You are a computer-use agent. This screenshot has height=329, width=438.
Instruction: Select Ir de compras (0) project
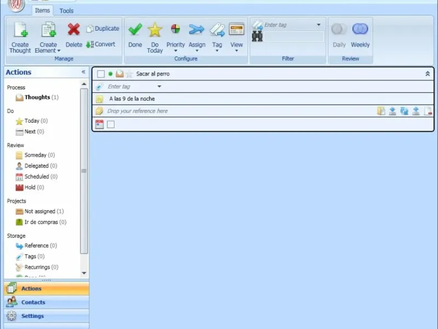coord(41,222)
